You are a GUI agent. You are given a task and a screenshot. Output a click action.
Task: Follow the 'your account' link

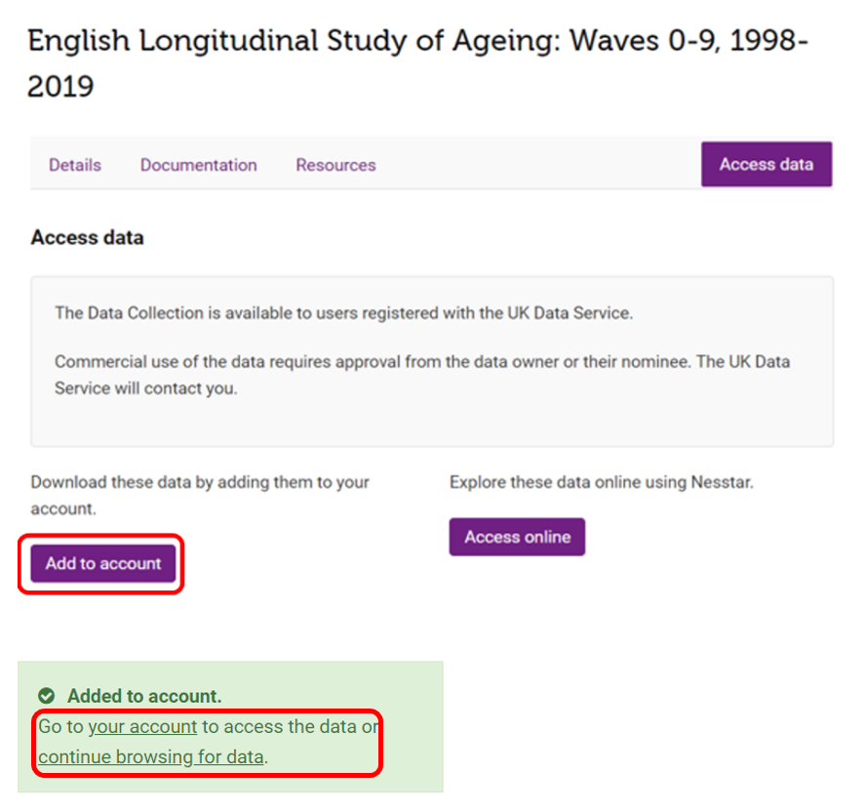coord(142,726)
